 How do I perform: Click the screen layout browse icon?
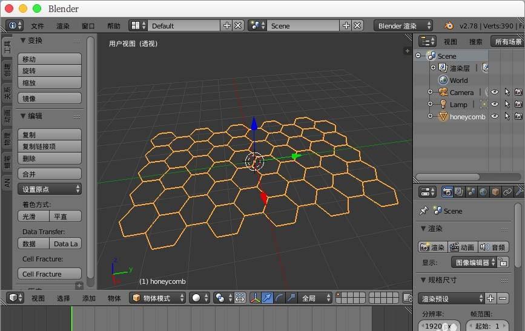138,25
